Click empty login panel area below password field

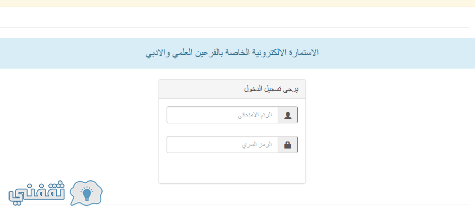click(x=232, y=168)
